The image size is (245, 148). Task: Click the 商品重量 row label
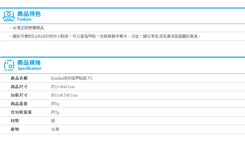coord(19,103)
